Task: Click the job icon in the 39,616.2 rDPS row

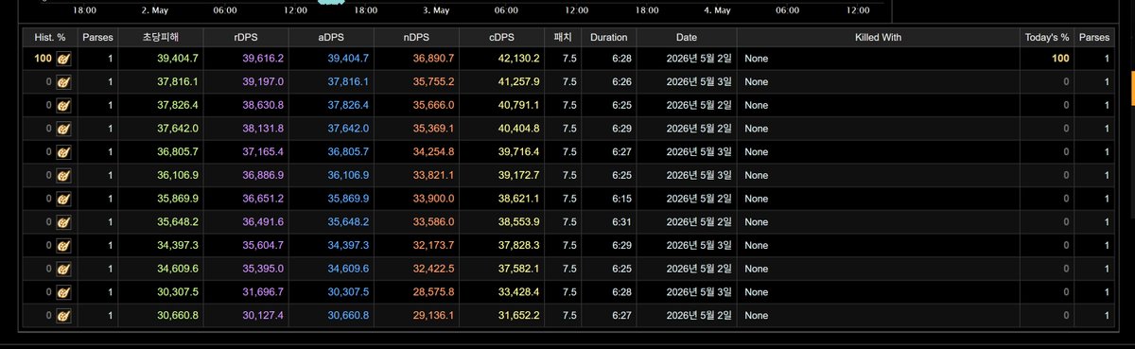Action: pos(63,58)
